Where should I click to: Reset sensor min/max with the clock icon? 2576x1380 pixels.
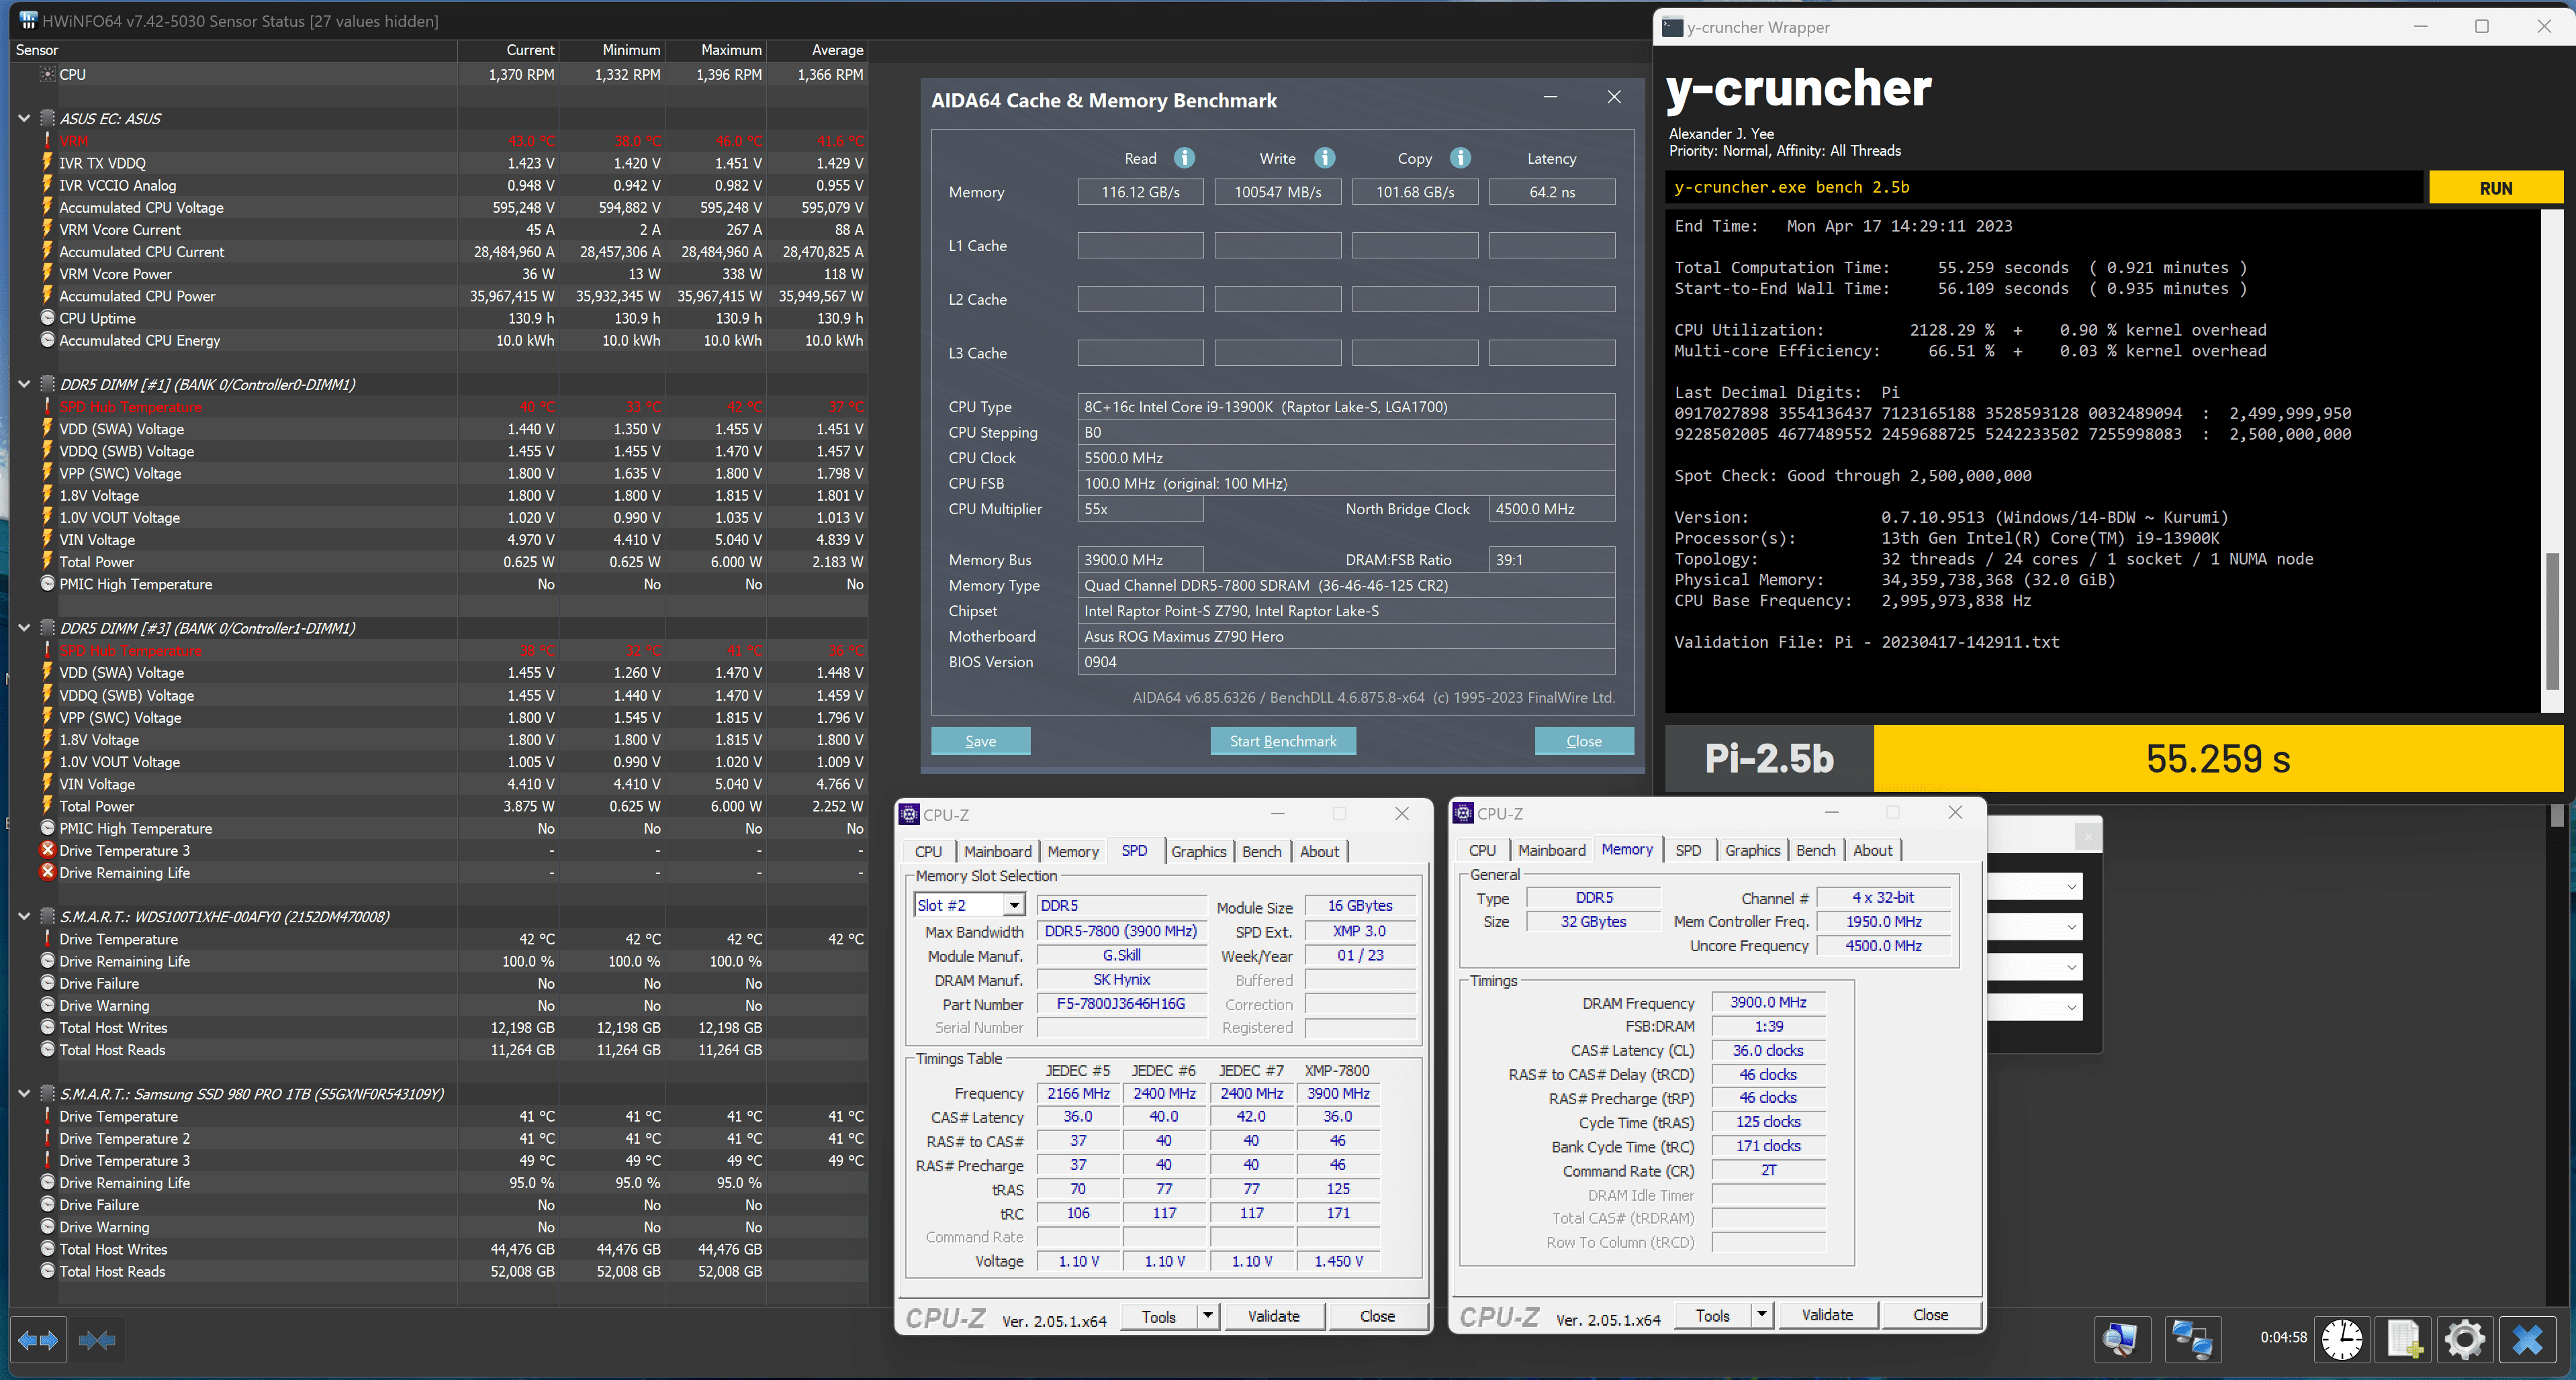2341,1339
